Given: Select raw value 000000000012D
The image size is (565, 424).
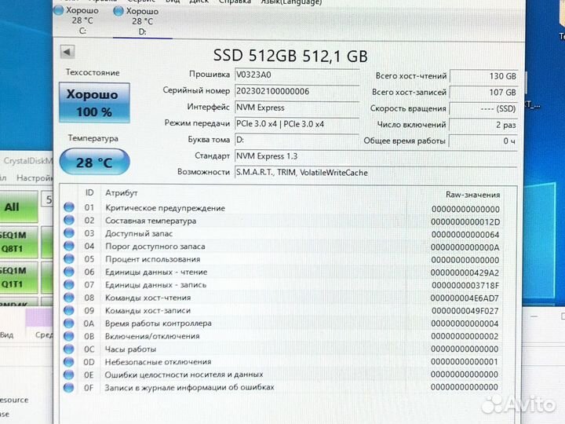Looking at the screenshot, I should (465, 222).
